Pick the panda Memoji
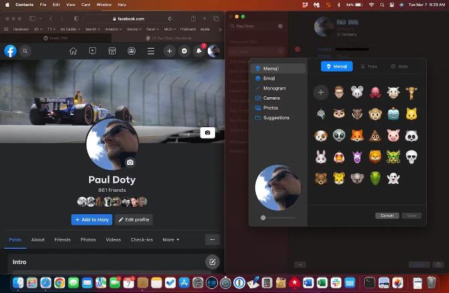This screenshot has width=449, height=293. [x=411, y=136]
